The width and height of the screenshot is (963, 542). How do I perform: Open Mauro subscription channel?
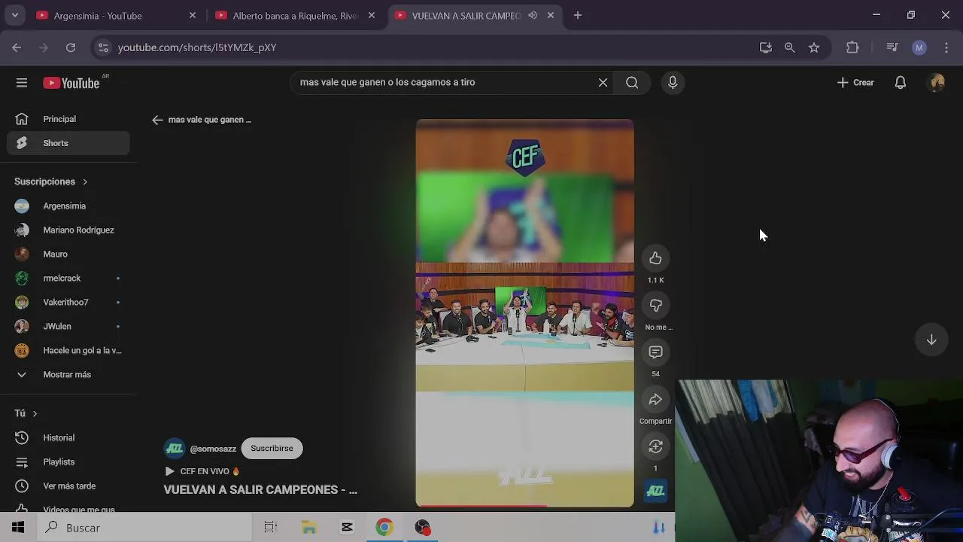tap(68, 254)
